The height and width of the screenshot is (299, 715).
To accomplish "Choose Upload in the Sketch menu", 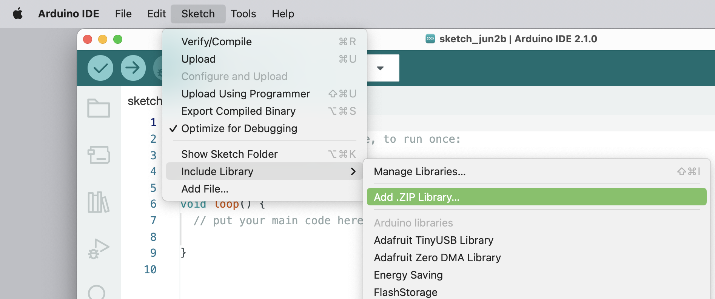I will click(264, 59).
